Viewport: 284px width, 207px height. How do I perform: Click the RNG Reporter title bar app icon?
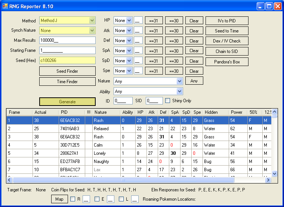[5, 6]
